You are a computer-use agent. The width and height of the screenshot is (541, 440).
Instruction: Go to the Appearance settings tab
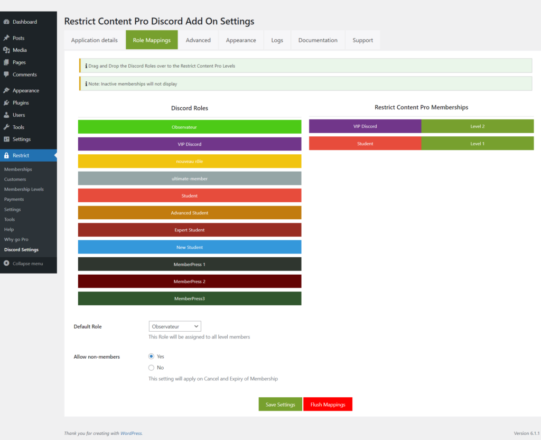click(x=241, y=40)
